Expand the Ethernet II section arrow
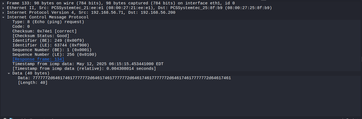 pyautogui.click(x=3, y=8)
